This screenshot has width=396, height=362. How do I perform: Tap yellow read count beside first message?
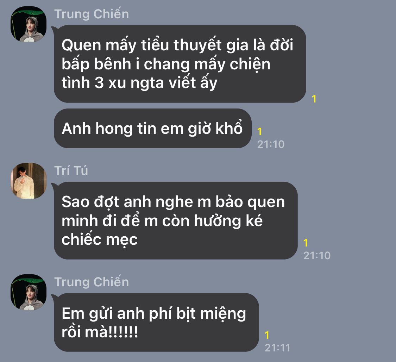tap(314, 99)
